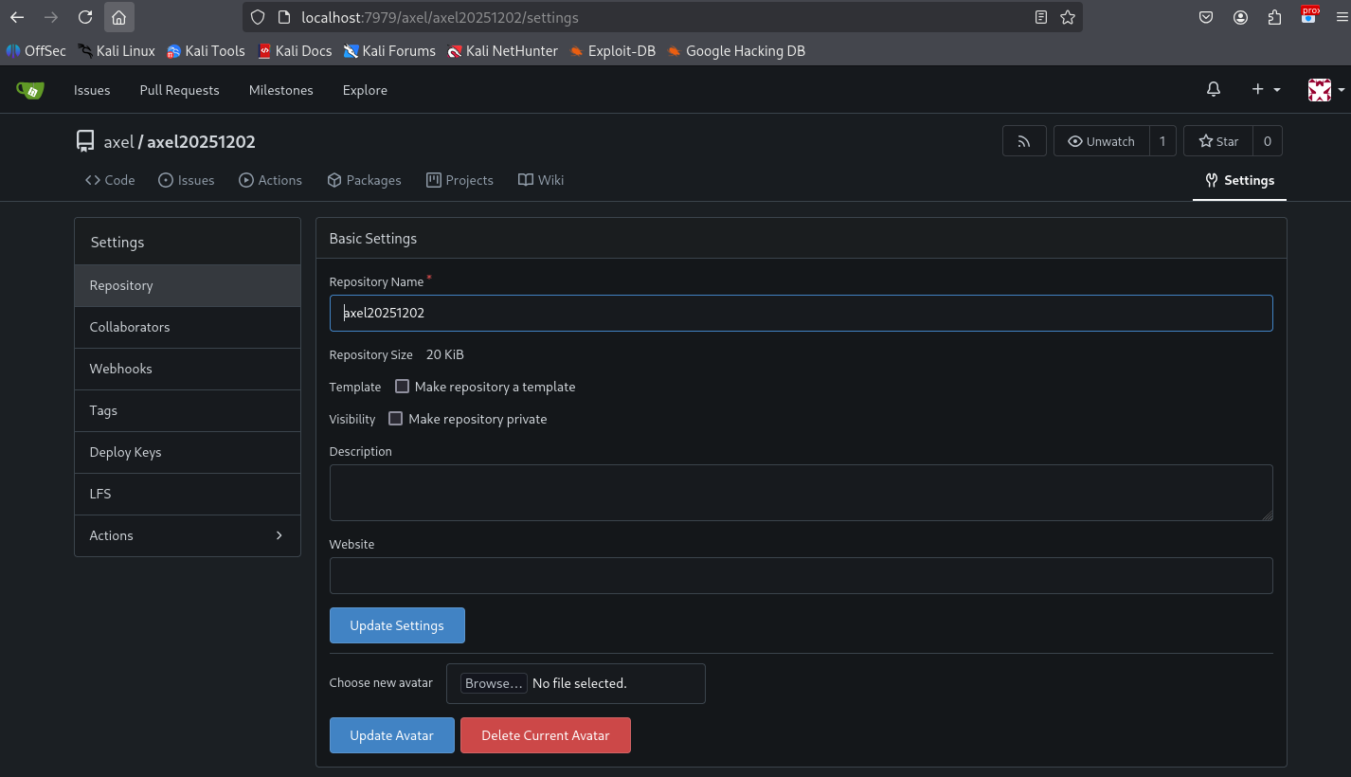Click Browse to choose avatar file
Screen dimensions: 1351x777
tap(493, 683)
